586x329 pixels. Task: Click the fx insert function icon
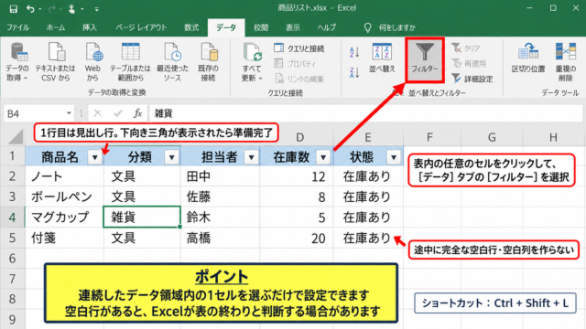pyautogui.click(x=137, y=113)
